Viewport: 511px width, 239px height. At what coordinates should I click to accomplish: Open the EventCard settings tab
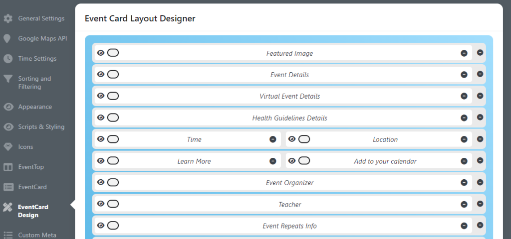pyautogui.click(x=32, y=187)
